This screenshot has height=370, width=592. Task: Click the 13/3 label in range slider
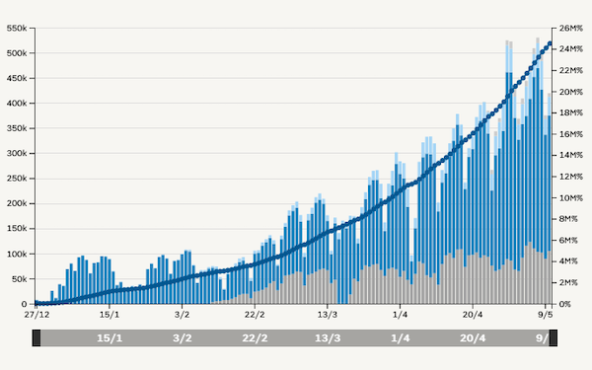point(328,337)
